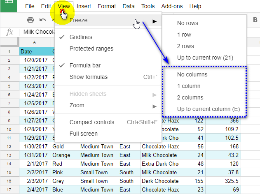Click the fx formula icon
Viewport: 260px width, 194px height.
(9, 32)
